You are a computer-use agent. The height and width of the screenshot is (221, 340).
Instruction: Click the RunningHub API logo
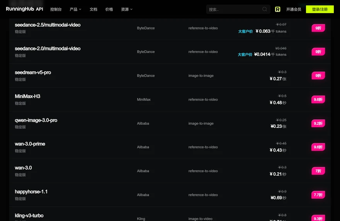coord(24,9)
